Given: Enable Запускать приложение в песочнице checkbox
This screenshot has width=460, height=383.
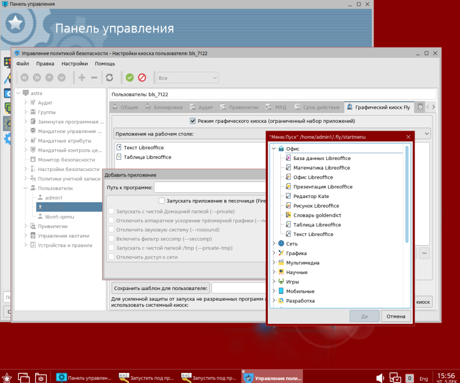Looking at the screenshot, I should point(162,201).
